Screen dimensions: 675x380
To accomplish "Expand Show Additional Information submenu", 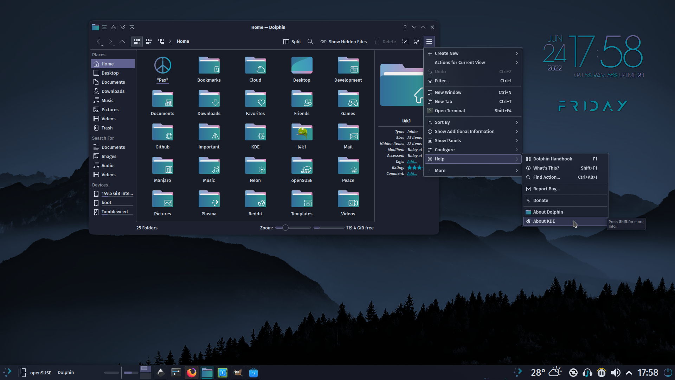I will [473, 132].
